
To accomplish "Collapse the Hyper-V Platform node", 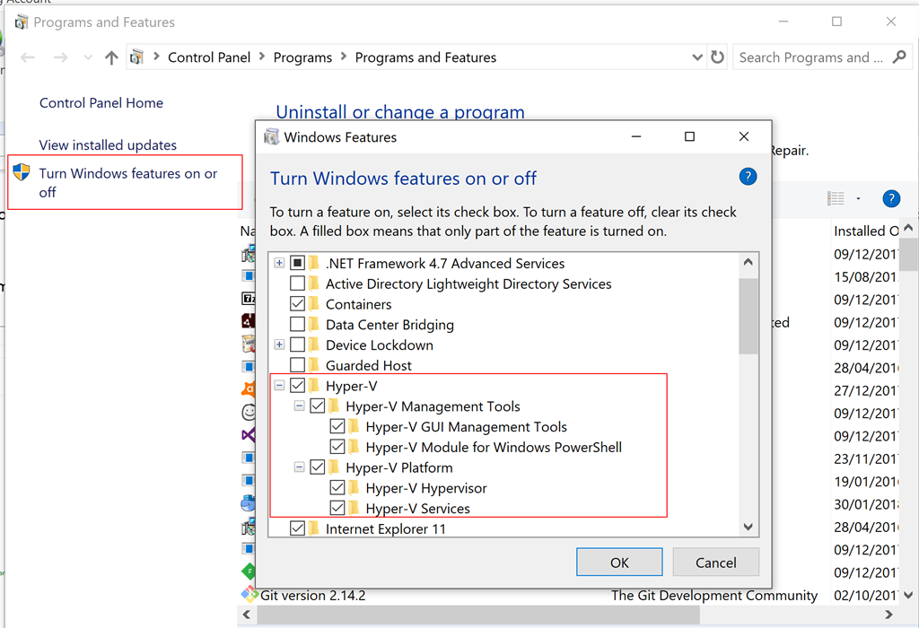I will [x=300, y=467].
